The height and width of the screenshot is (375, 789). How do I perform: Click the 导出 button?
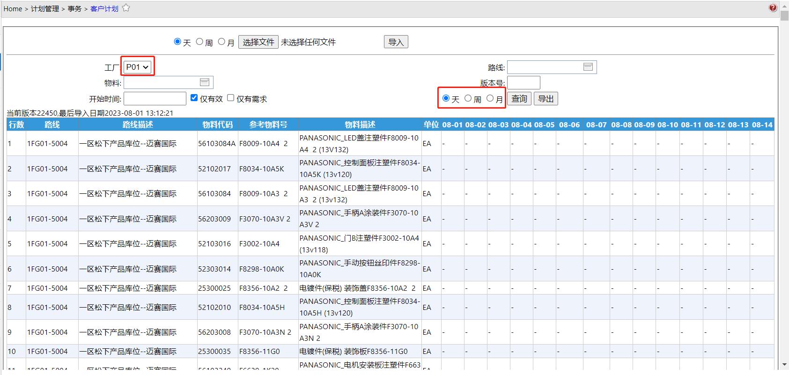click(546, 99)
